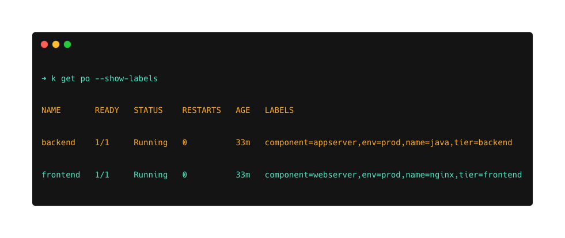Click the red close window dot

(x=44, y=44)
